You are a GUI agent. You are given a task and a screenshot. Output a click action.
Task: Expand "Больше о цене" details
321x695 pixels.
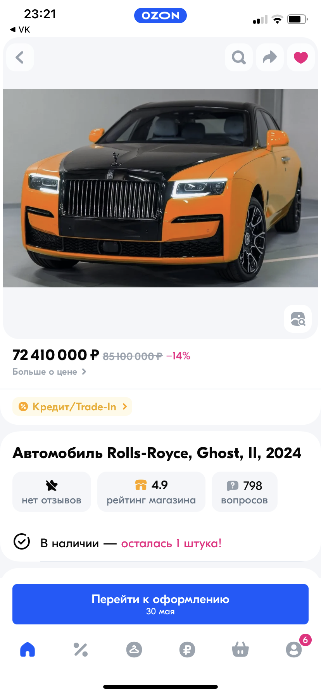tap(49, 372)
